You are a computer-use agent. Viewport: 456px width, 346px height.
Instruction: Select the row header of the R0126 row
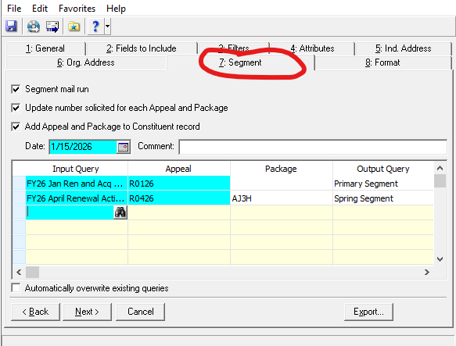click(x=20, y=184)
